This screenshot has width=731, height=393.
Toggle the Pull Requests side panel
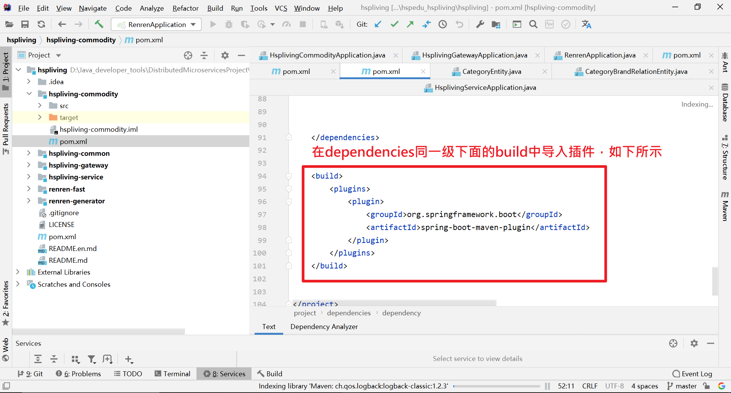point(6,129)
